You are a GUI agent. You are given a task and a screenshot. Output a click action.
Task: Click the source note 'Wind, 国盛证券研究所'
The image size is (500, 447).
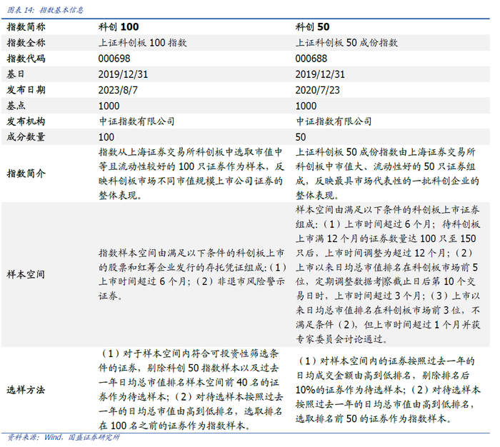pyautogui.click(x=82, y=437)
